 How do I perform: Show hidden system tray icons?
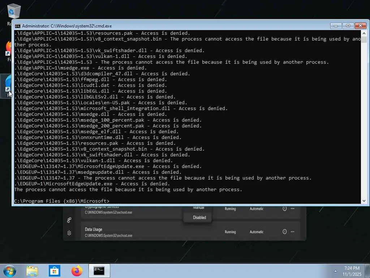coord(335,271)
